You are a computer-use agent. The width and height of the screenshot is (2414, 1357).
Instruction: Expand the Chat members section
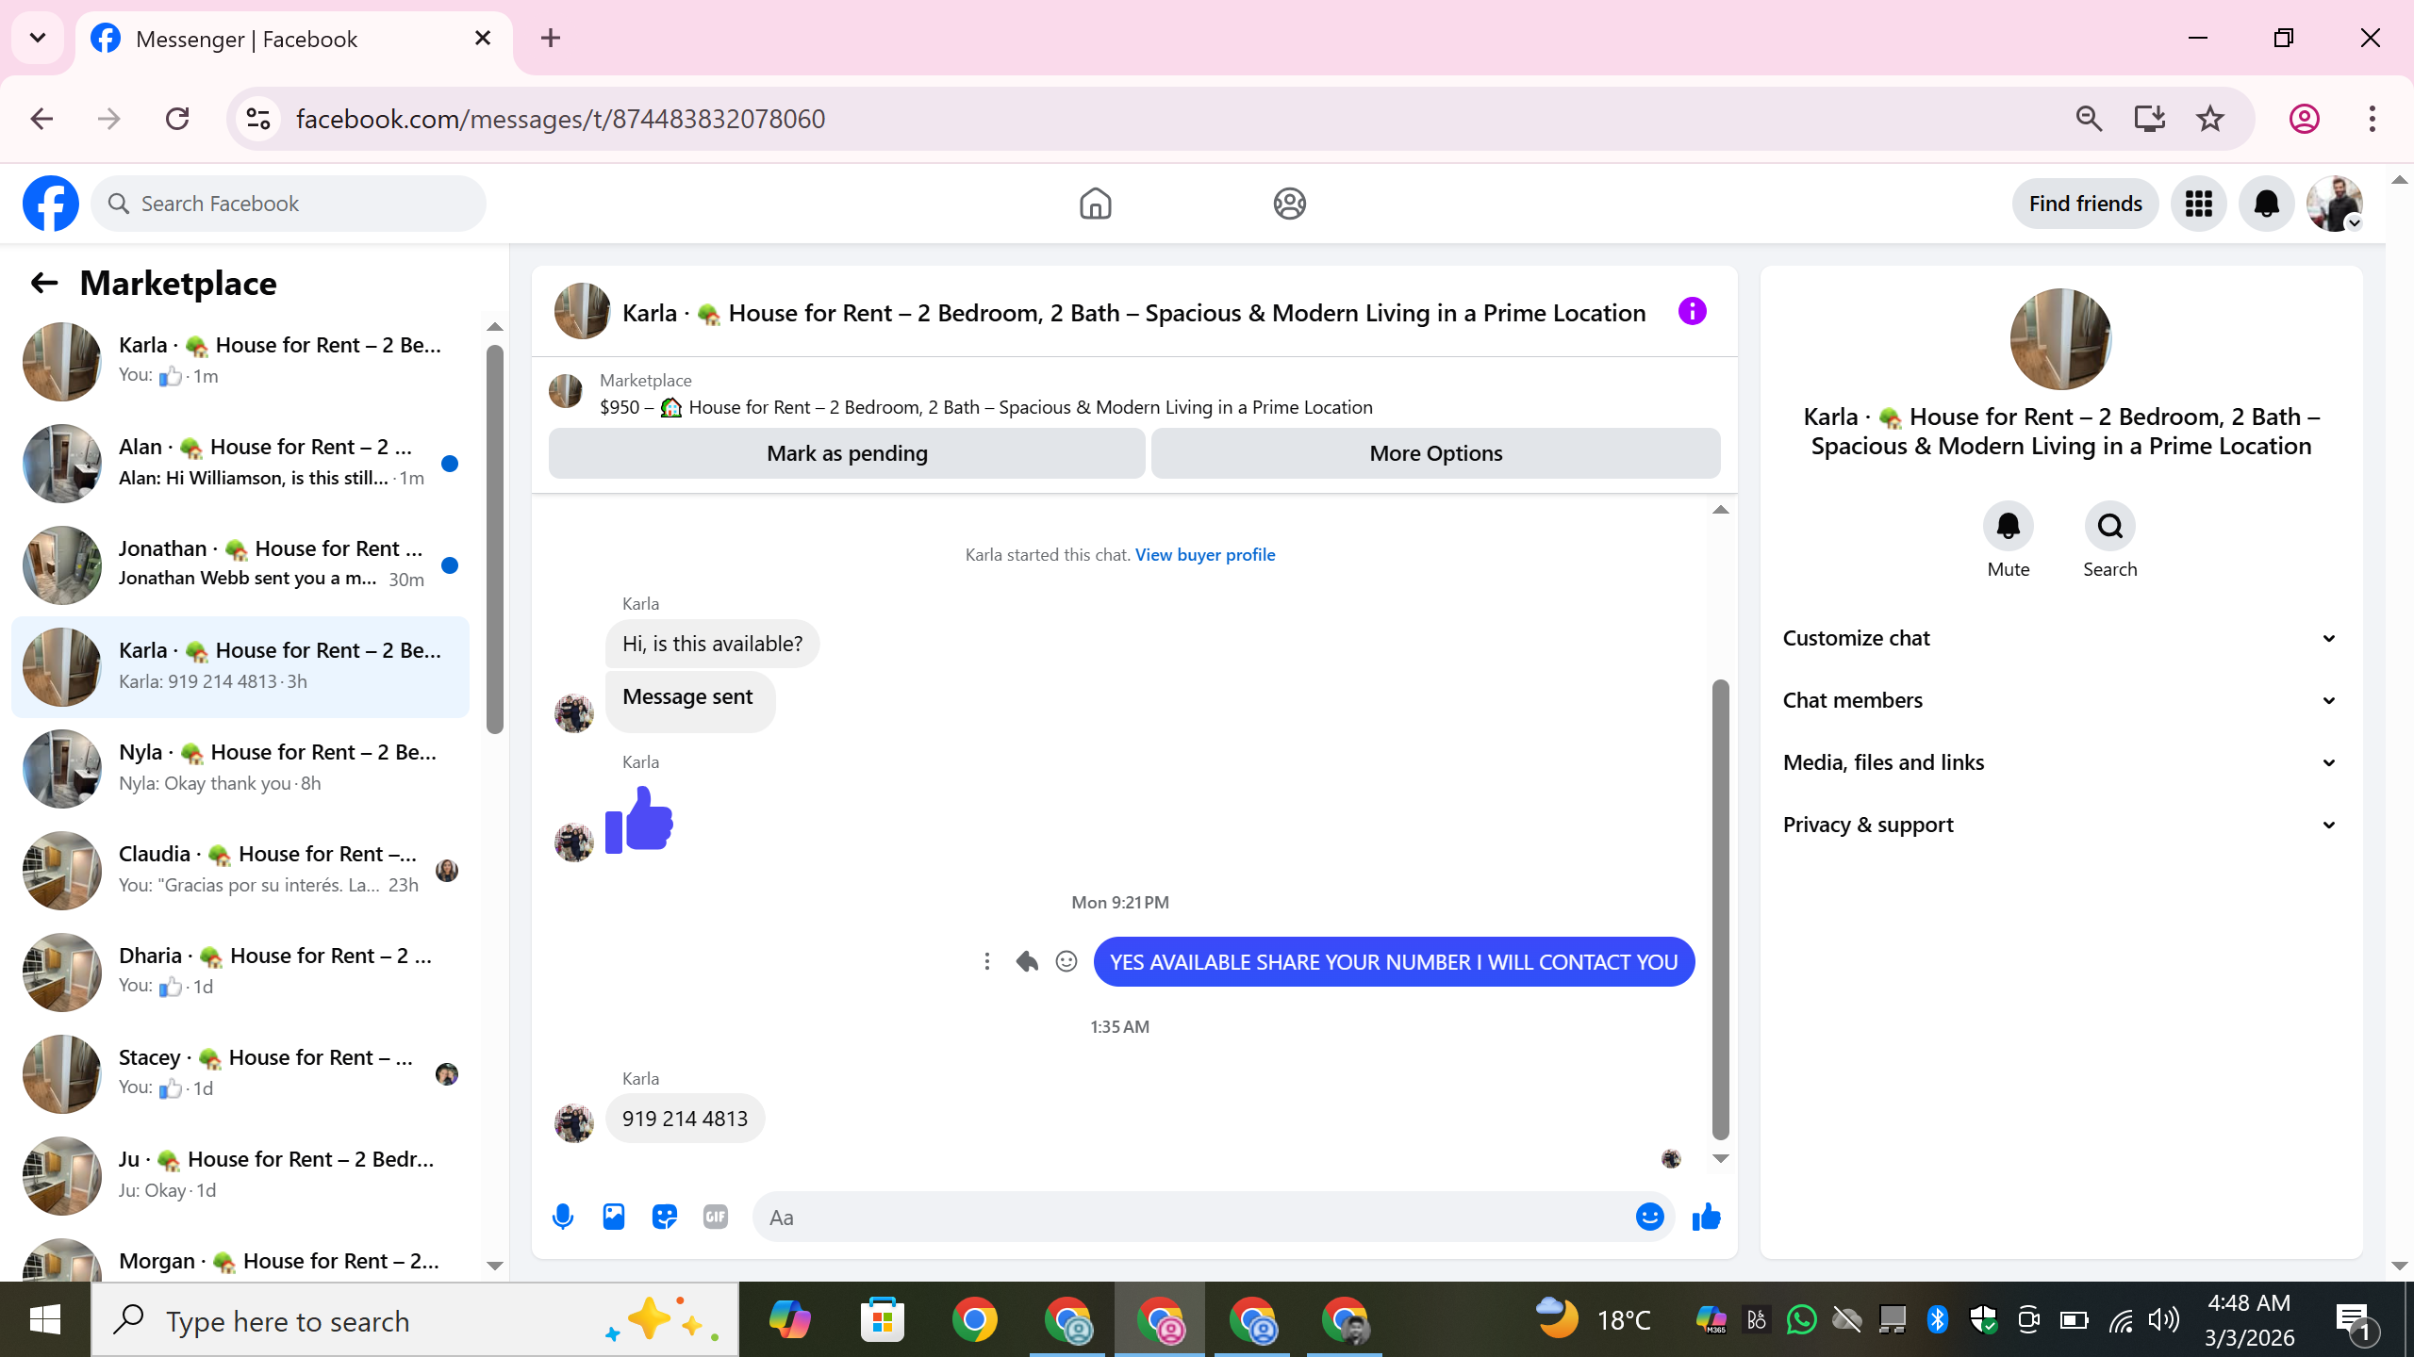(x=2060, y=700)
